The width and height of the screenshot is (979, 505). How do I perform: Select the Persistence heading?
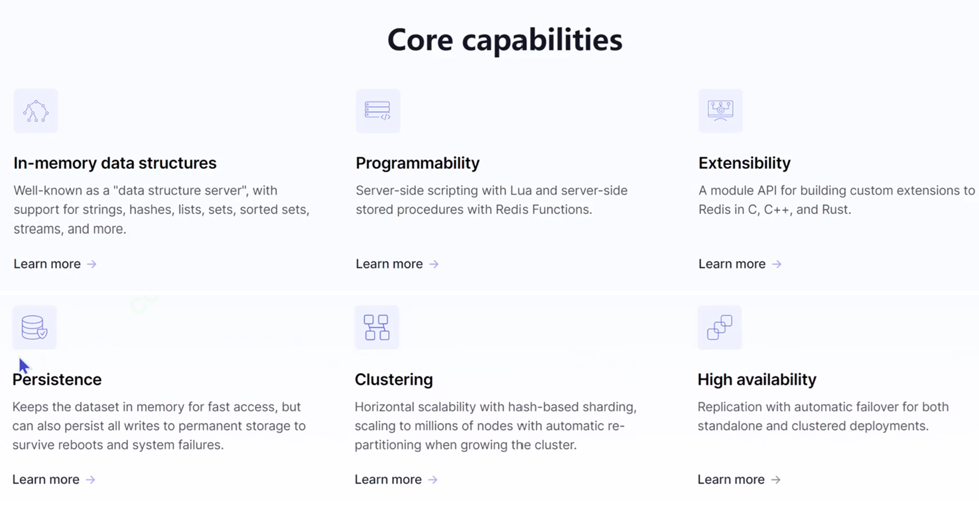pyautogui.click(x=57, y=379)
